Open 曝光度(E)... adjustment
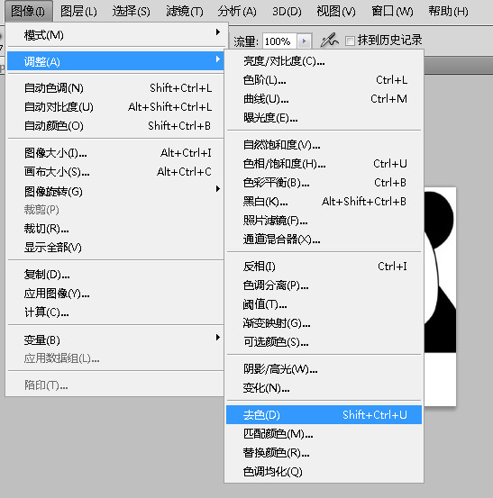The image size is (493, 498). click(x=324, y=118)
